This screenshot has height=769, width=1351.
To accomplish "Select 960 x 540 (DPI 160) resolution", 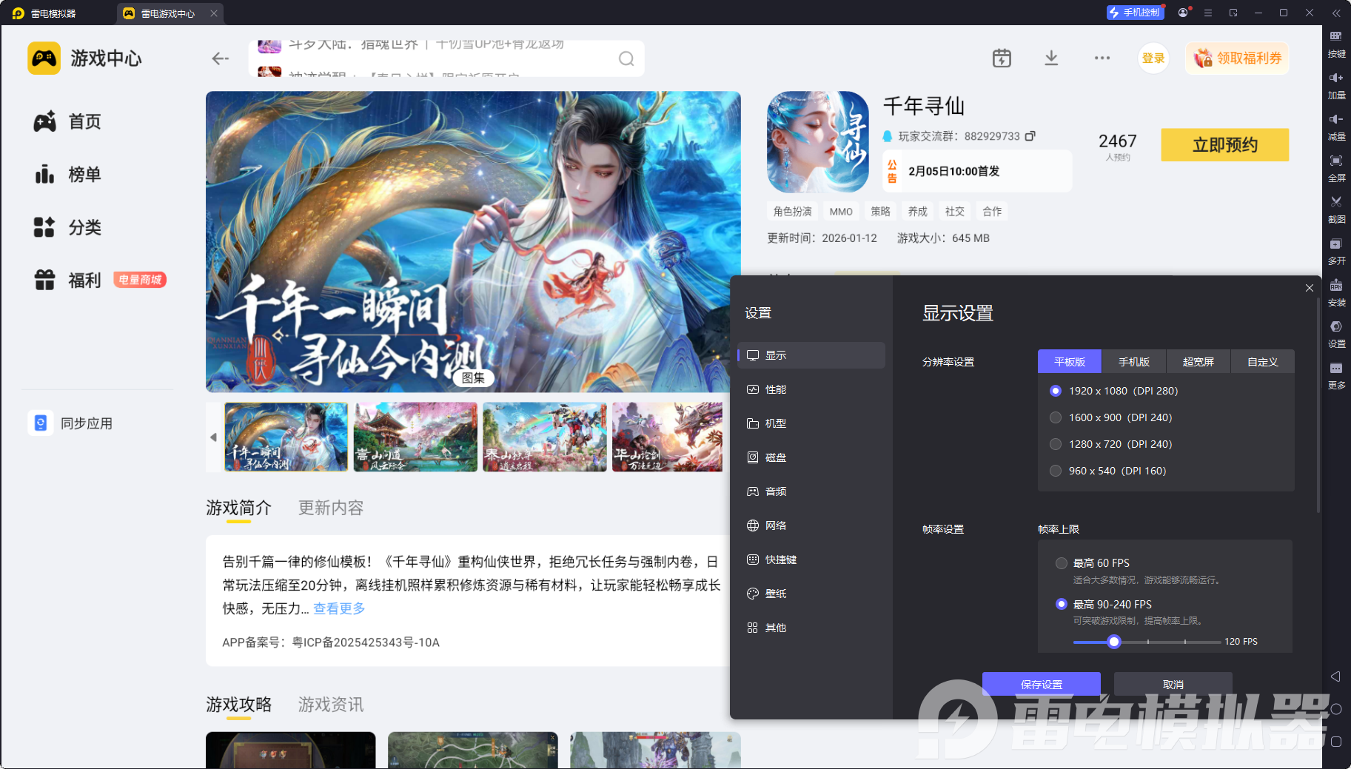I will (1056, 471).
